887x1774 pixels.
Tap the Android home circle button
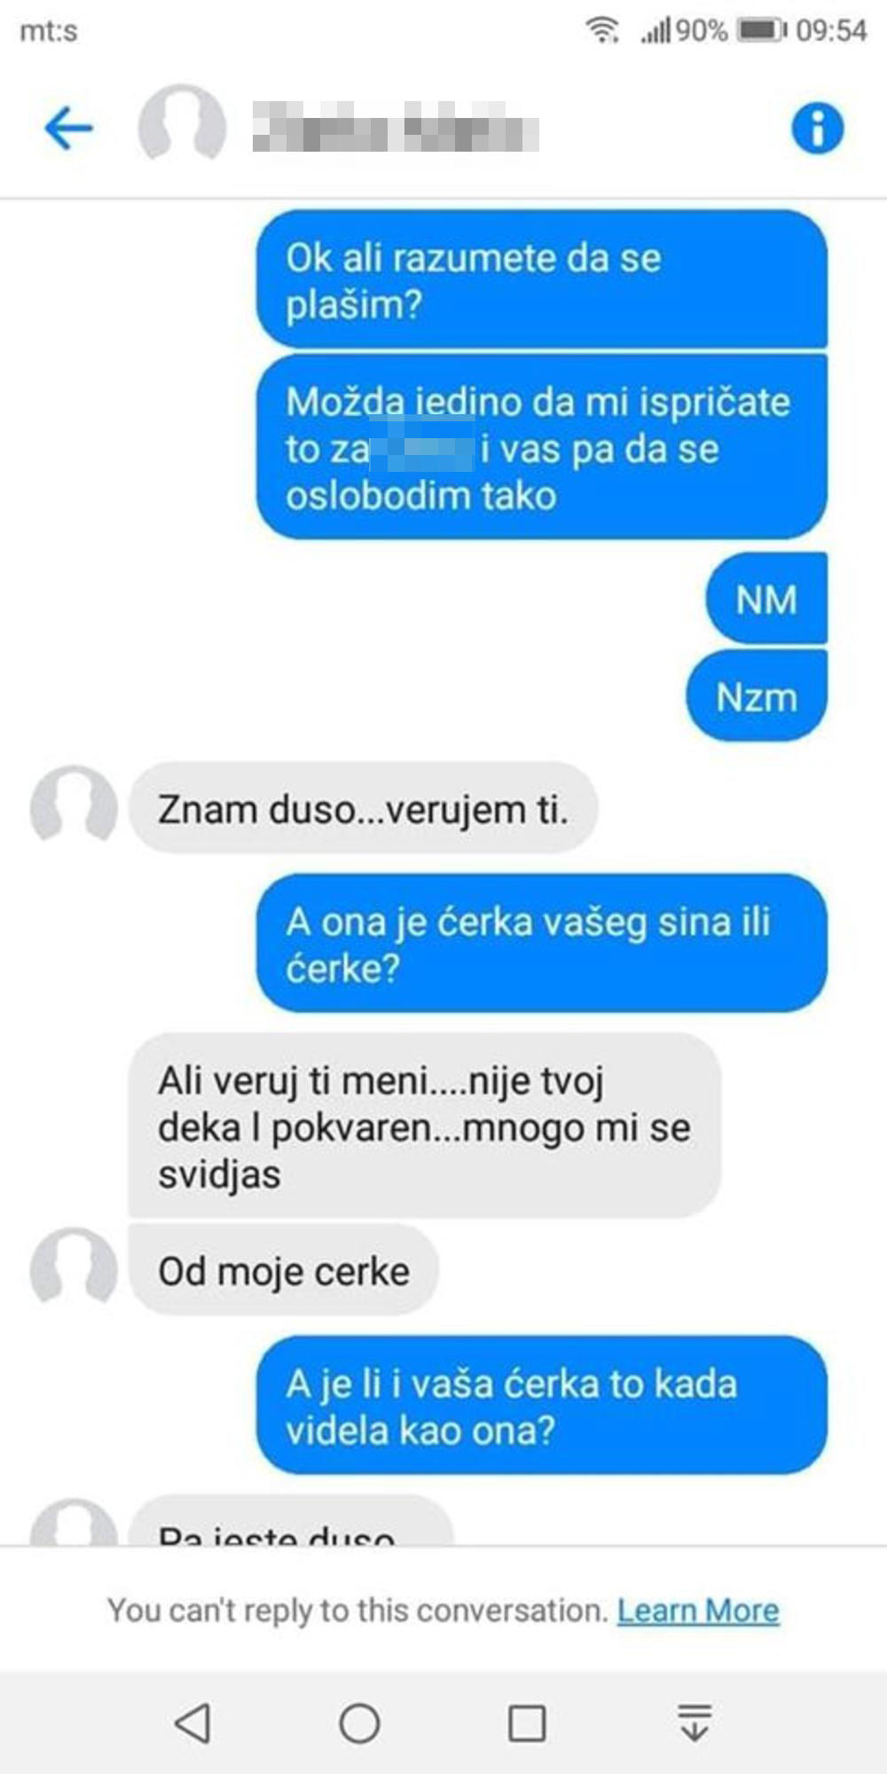point(359,1723)
